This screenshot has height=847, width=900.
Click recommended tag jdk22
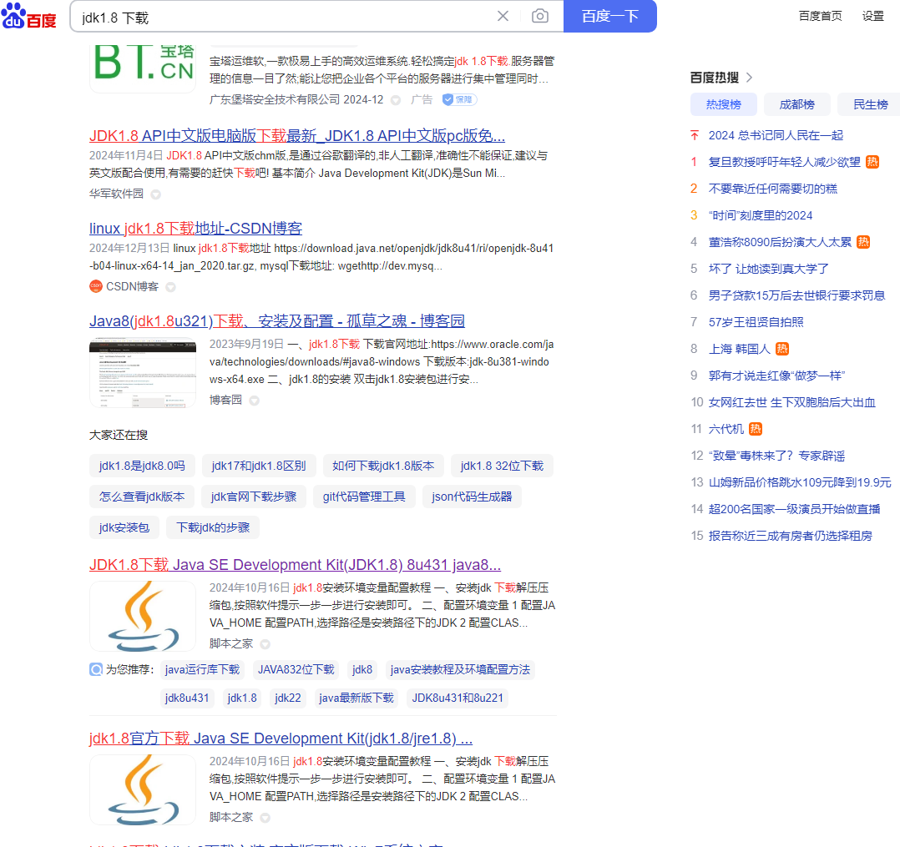click(287, 698)
